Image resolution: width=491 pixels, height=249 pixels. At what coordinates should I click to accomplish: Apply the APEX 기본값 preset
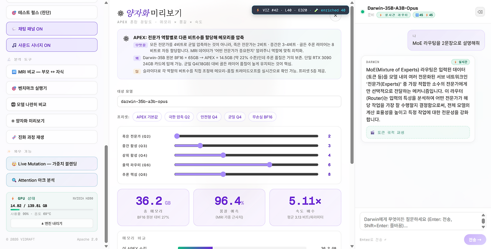pyautogui.click(x=147, y=117)
